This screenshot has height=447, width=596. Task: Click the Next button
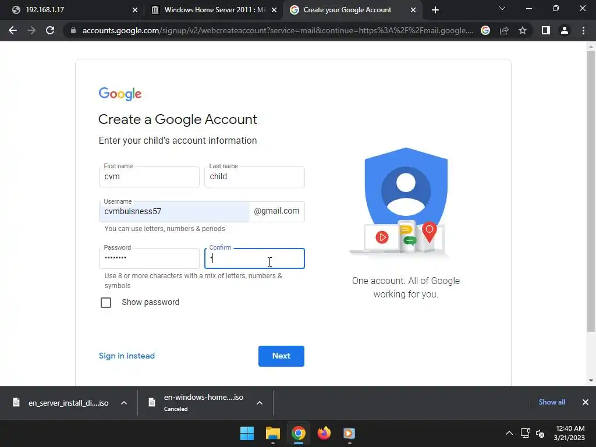click(x=281, y=356)
